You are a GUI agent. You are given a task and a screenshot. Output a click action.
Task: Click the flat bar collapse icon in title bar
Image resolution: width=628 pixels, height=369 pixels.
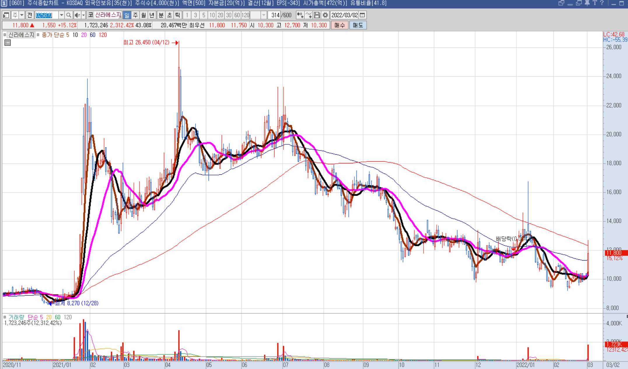570,4
